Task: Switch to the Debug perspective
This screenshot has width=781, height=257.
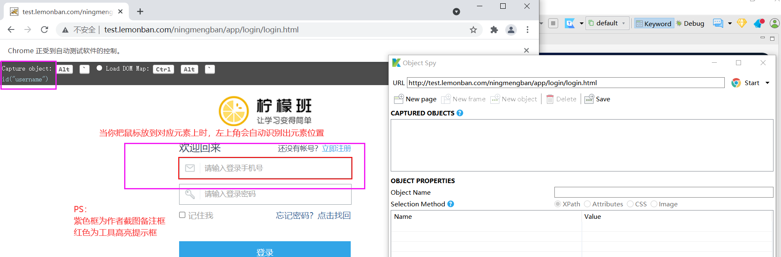Action: click(x=690, y=24)
